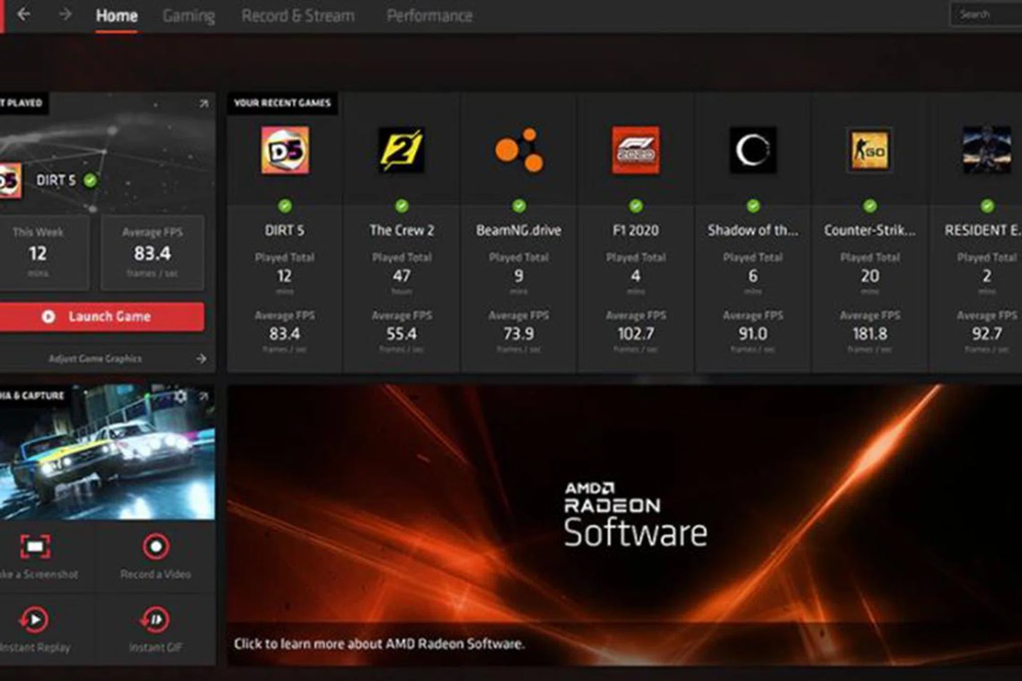The image size is (1022, 681).
Task: Click the Counter-Strike GO icon
Action: click(x=869, y=150)
